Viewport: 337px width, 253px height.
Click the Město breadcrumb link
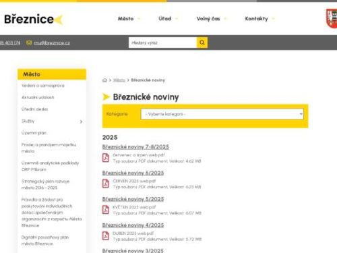coord(119,80)
